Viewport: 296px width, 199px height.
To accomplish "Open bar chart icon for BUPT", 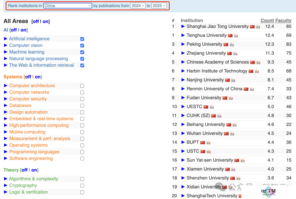I will tap(208, 143).
